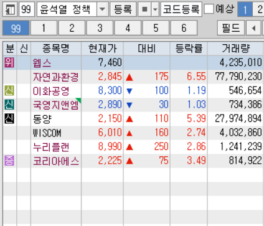Screen dimensions: 264x226
Task: Select the stock WISCOM
Action: pos(47,133)
